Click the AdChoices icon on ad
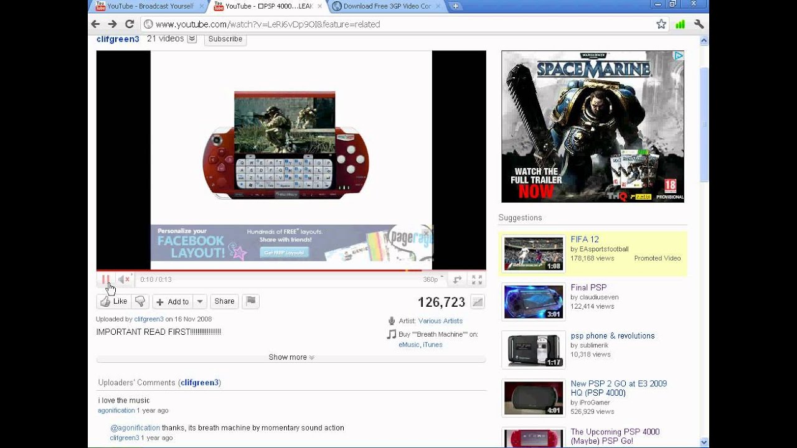797x448 pixels. click(x=679, y=55)
